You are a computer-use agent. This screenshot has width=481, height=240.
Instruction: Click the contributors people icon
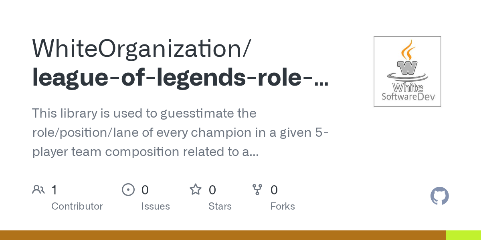tap(38, 190)
